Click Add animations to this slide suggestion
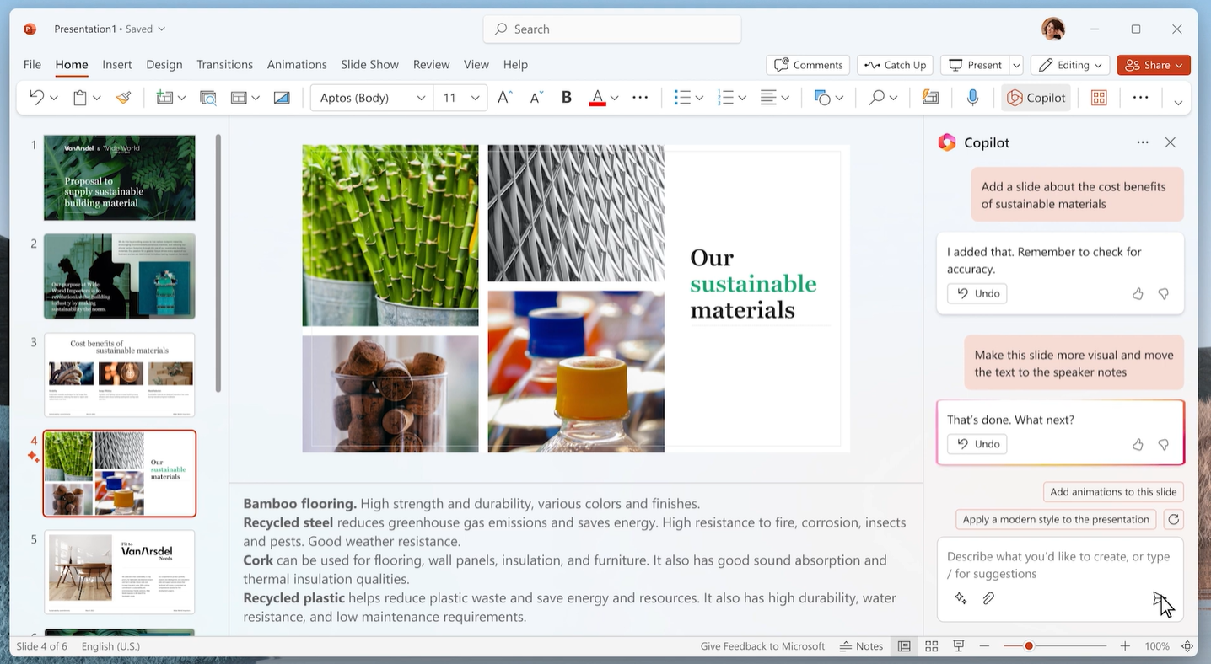 pyautogui.click(x=1113, y=492)
